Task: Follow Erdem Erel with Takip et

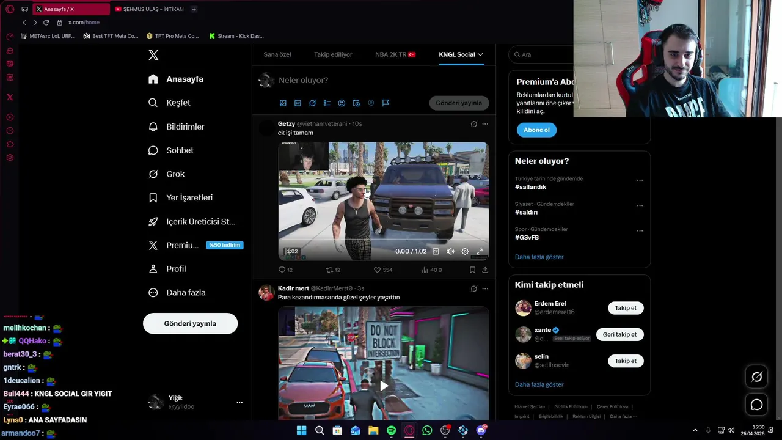Action: (626, 308)
